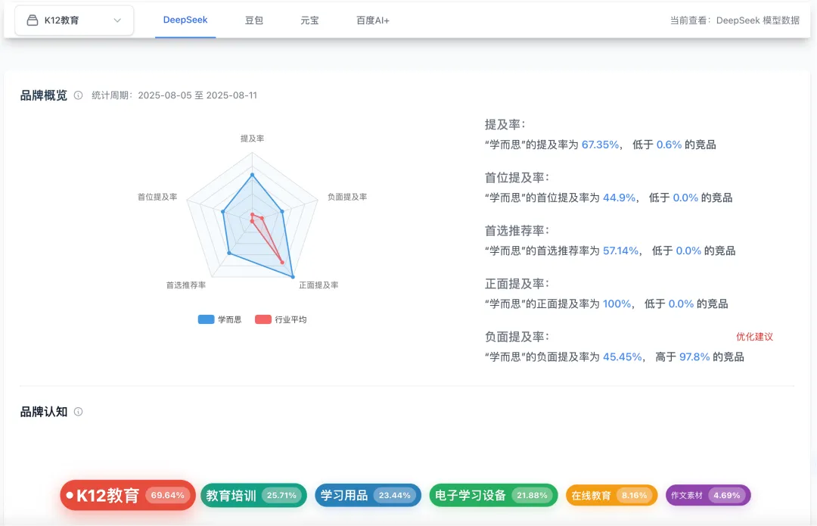
Task: Toggle the 学而思 blue legend swatch
Action: coord(206,319)
